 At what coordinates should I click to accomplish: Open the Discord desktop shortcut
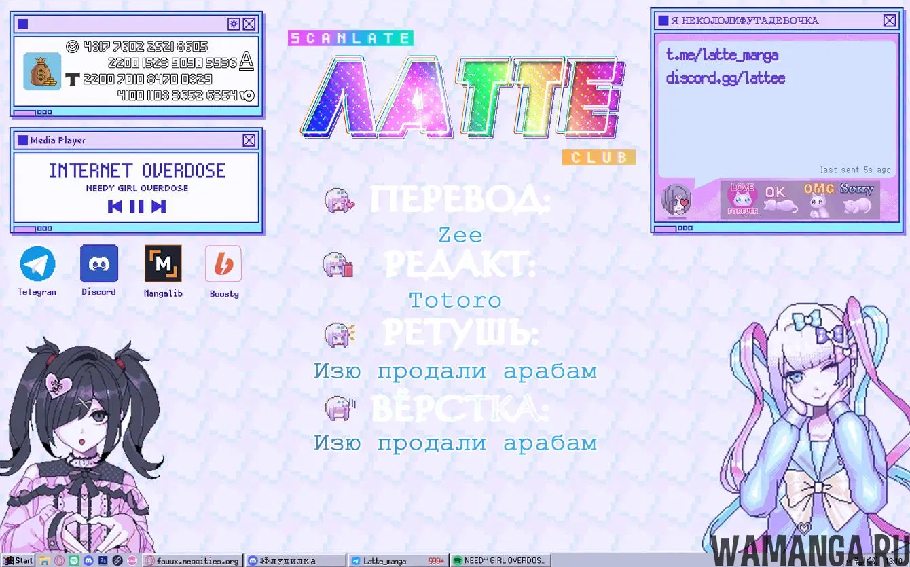99,263
